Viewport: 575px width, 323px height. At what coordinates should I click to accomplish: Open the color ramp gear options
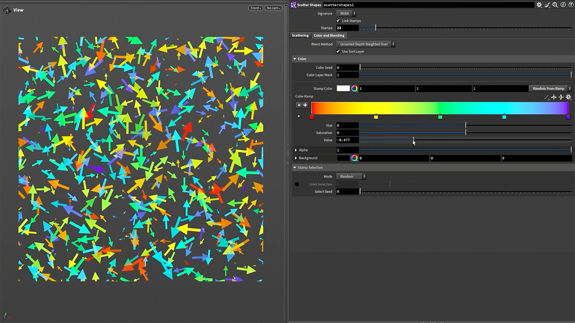(568, 97)
